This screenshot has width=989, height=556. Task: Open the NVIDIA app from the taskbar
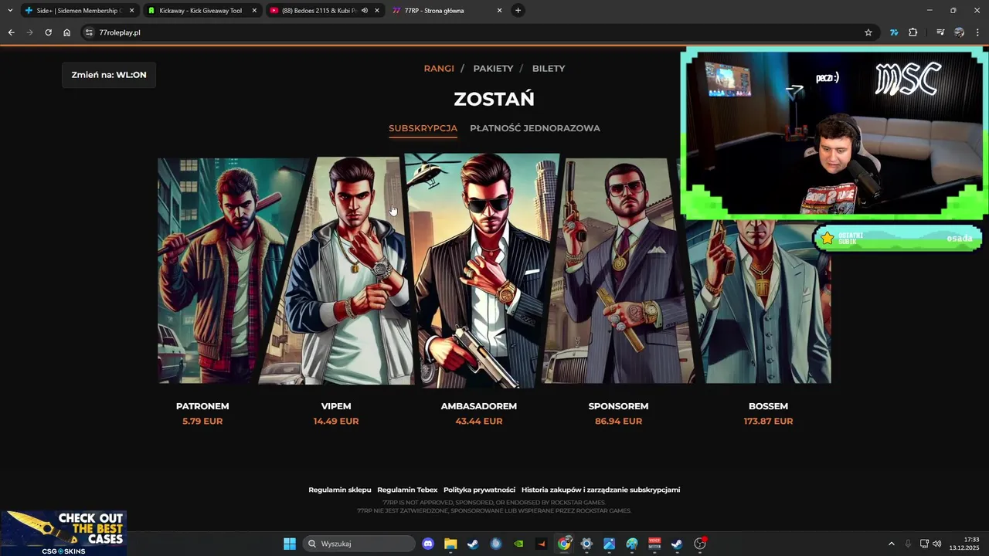(x=518, y=544)
